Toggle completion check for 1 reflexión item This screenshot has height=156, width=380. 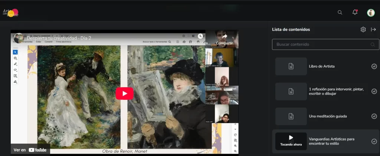374,91
